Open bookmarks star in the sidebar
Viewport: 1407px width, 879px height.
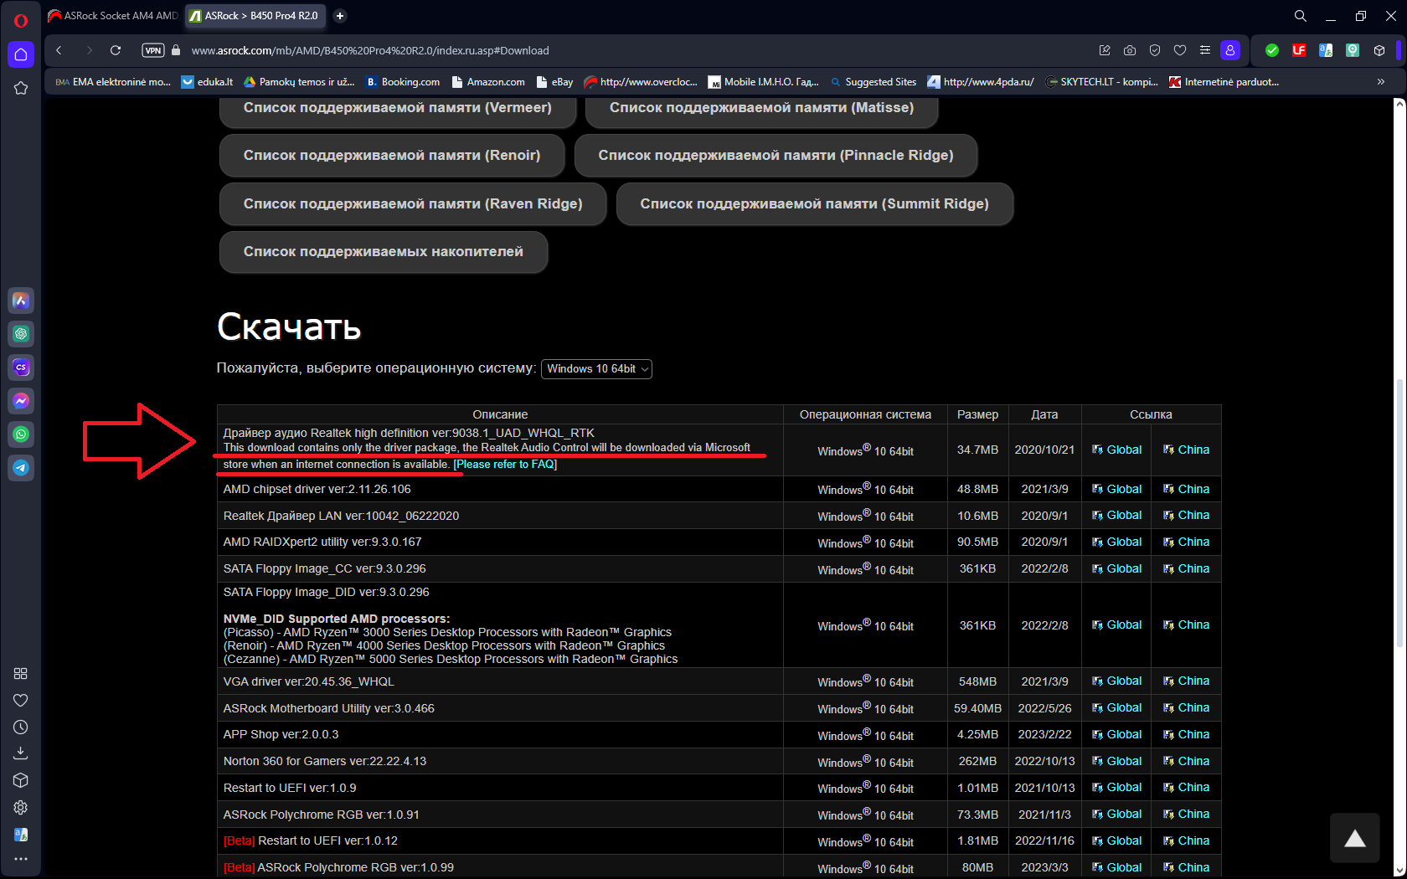(21, 88)
